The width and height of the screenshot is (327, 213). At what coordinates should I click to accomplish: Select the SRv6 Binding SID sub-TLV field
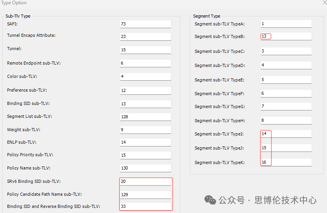tap(145, 181)
